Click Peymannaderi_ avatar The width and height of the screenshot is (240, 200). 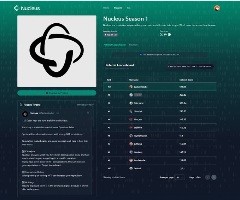[x=131, y=136]
